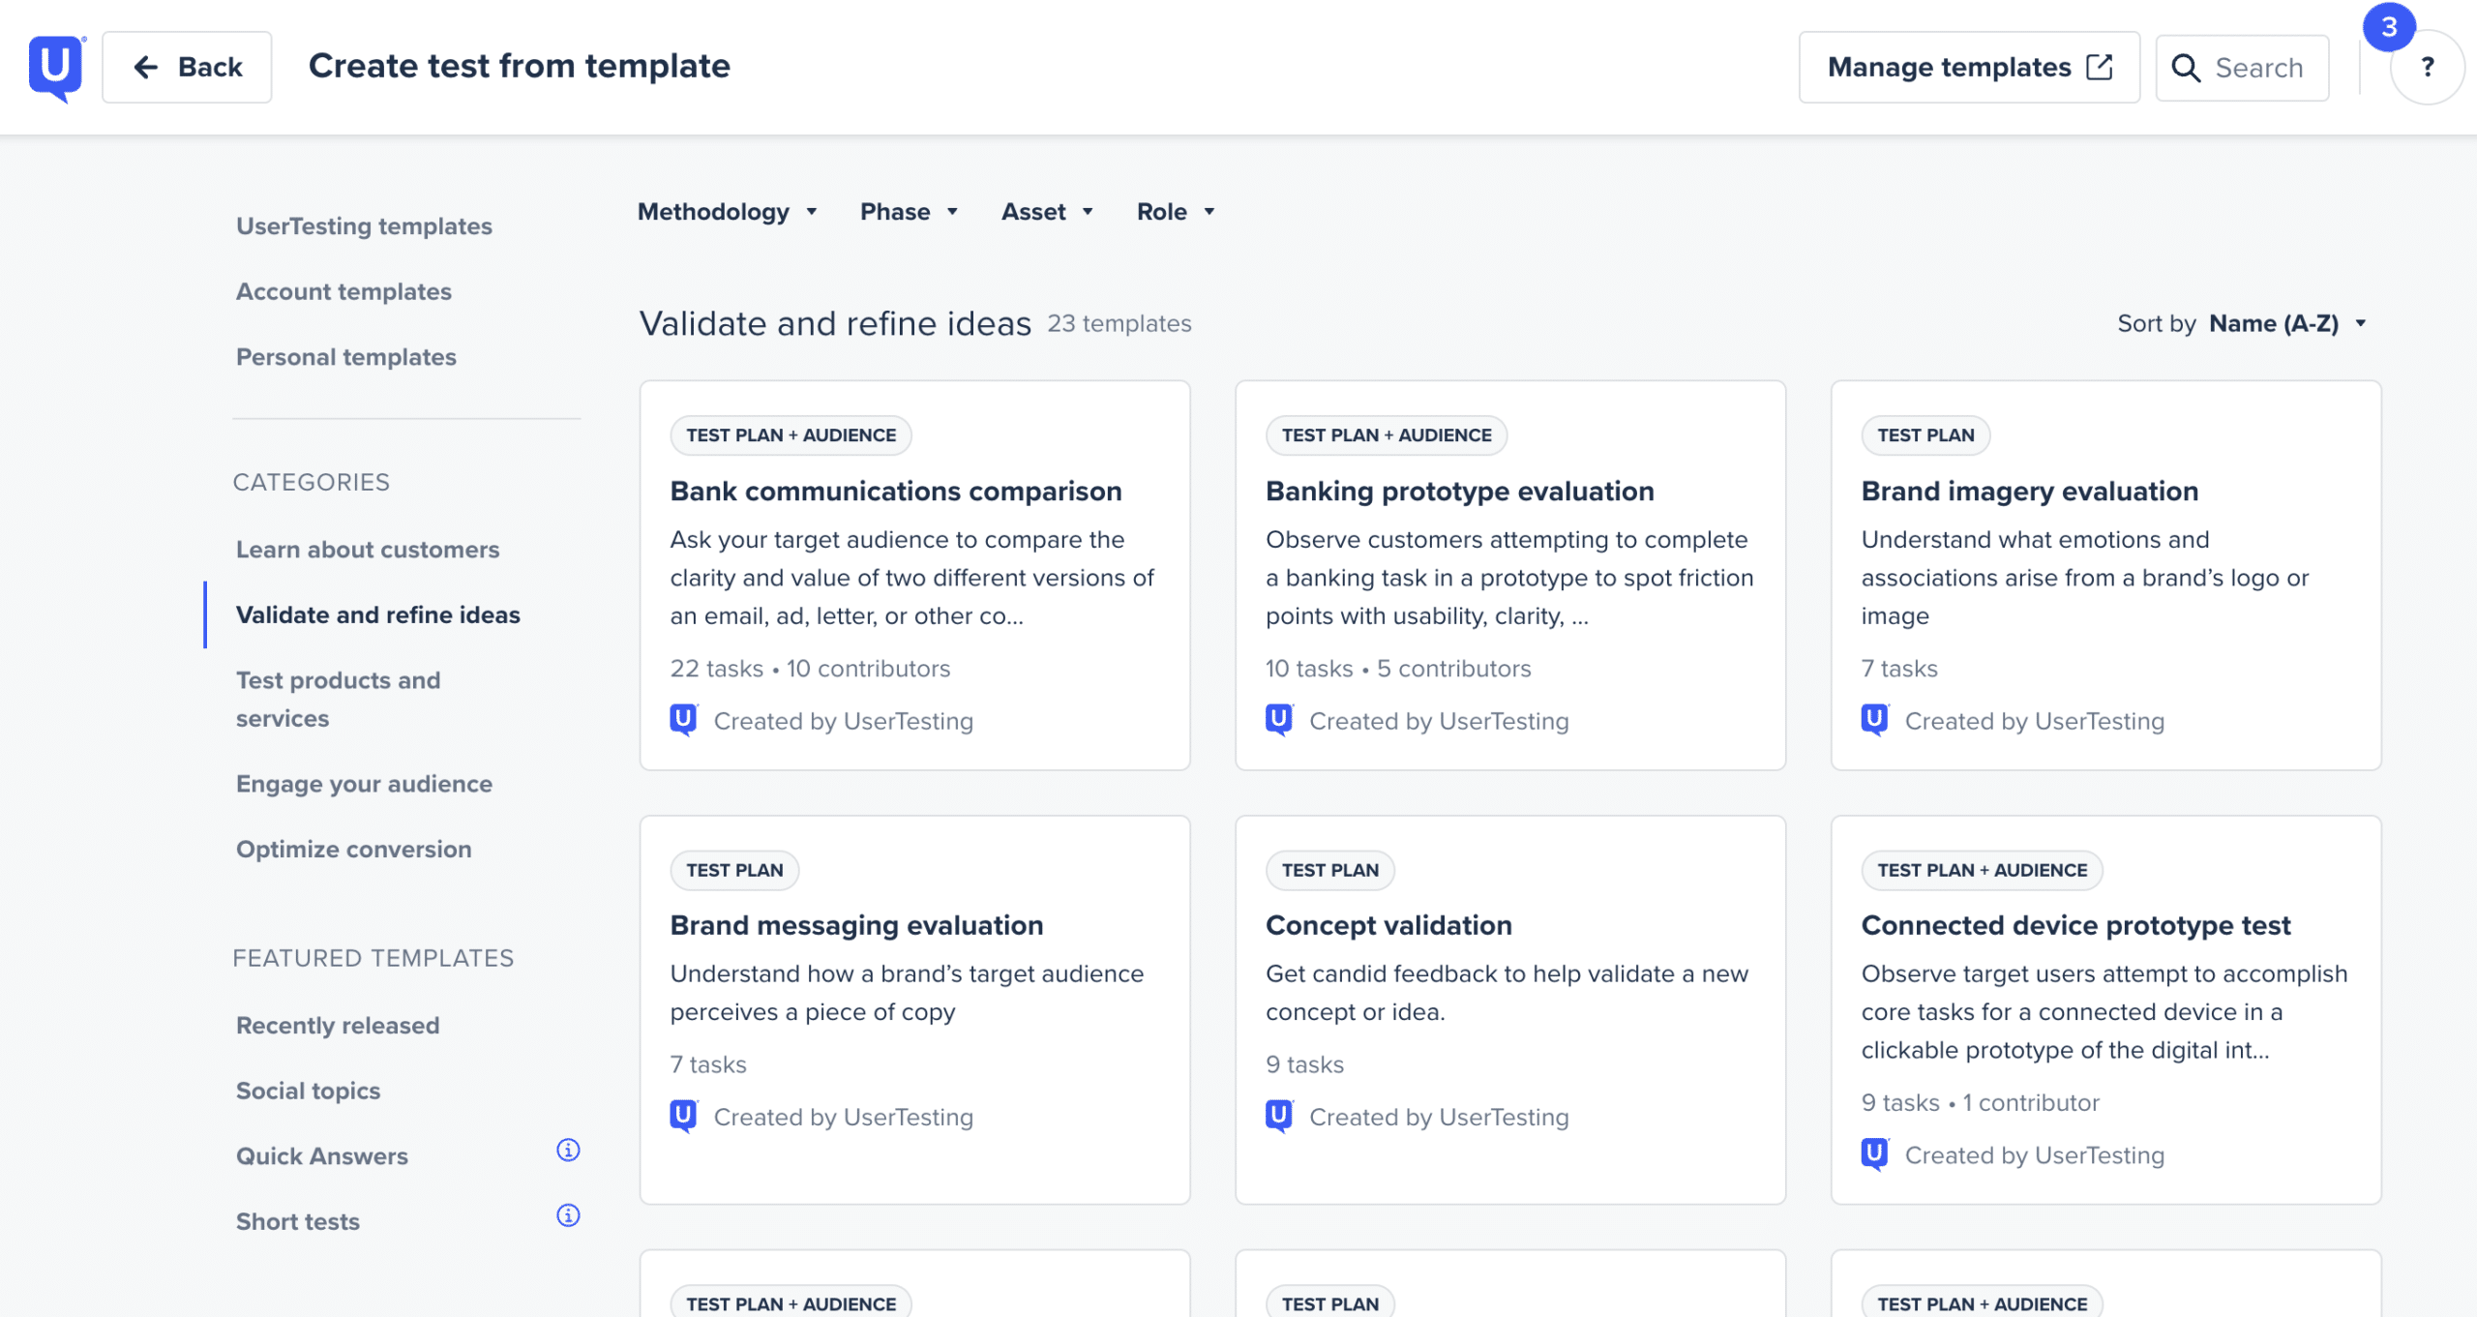Click the Back button
The width and height of the screenshot is (2477, 1317).
187,67
